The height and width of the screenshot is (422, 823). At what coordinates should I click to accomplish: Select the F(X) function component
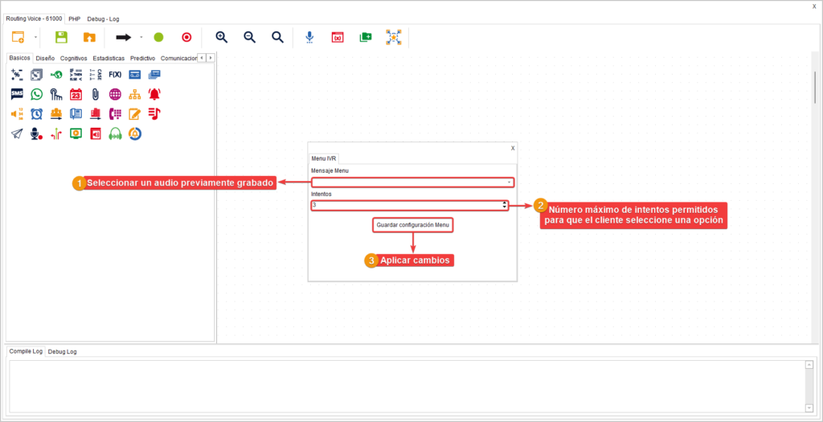(x=115, y=75)
